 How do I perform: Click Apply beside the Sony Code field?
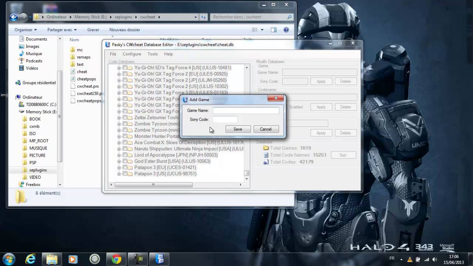(321, 81)
